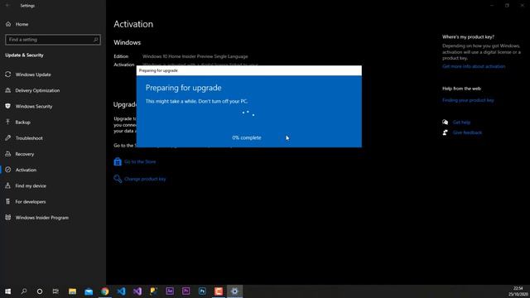Viewport: 530px width, 298px height.
Task: Open Visual Studio from the taskbar
Action: [x=137, y=291]
